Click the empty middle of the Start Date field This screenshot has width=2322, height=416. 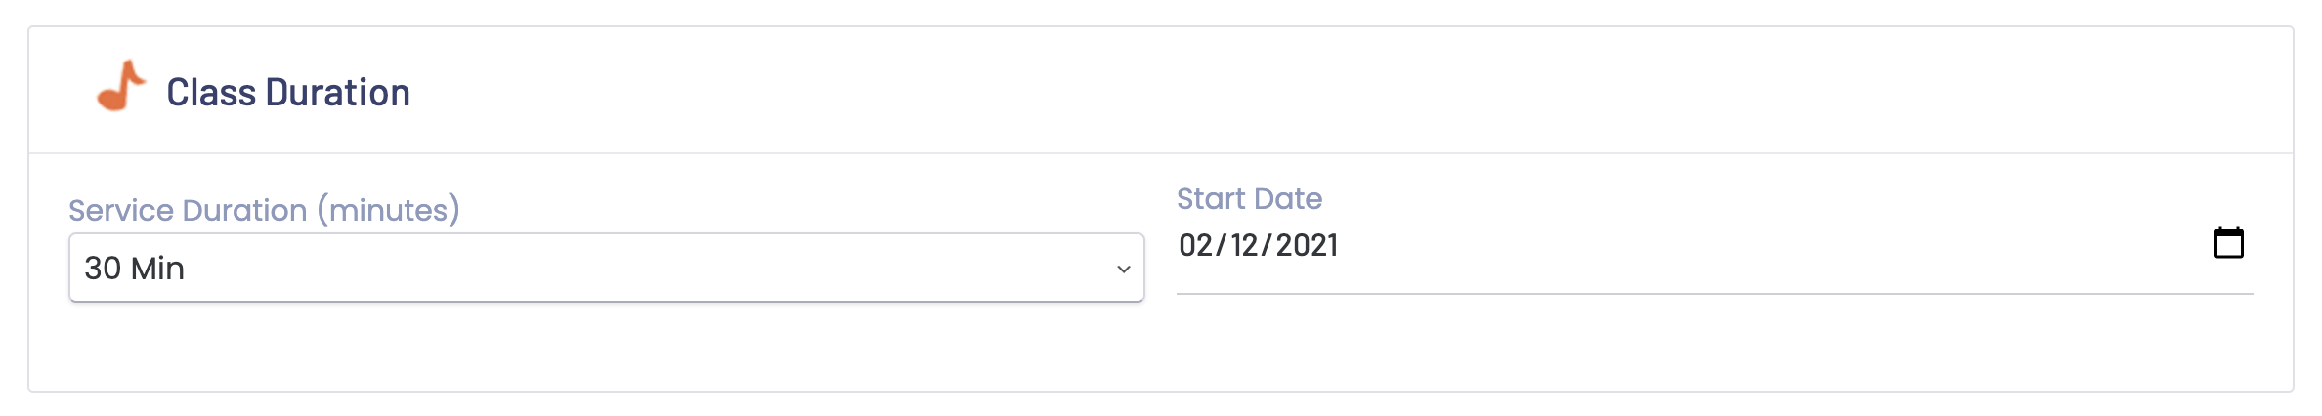click(1759, 245)
